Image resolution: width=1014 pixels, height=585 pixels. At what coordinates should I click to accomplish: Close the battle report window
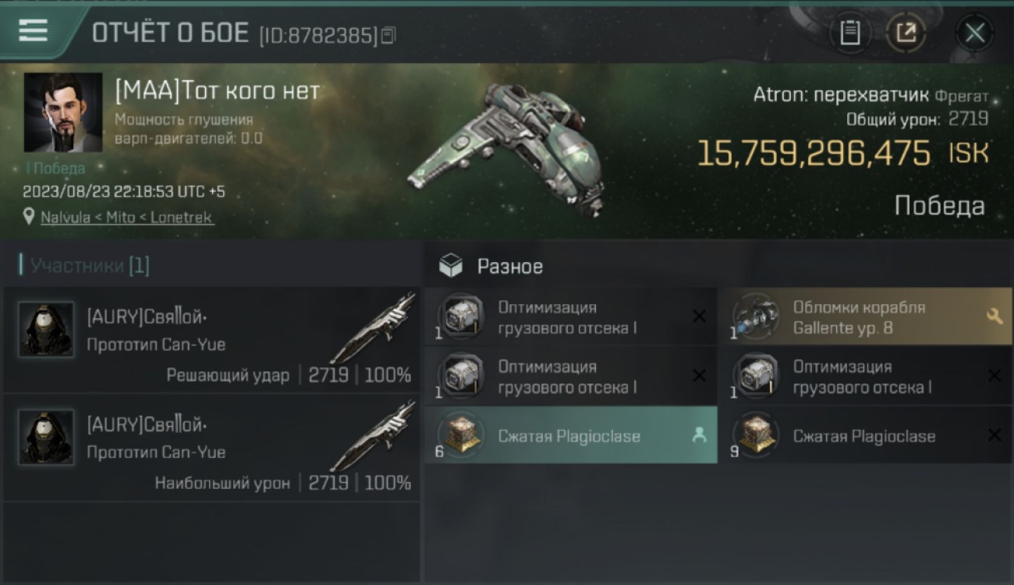point(975,33)
